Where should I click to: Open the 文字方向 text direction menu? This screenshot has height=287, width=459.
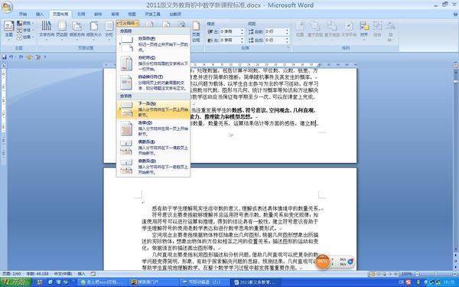pyautogui.click(x=47, y=30)
